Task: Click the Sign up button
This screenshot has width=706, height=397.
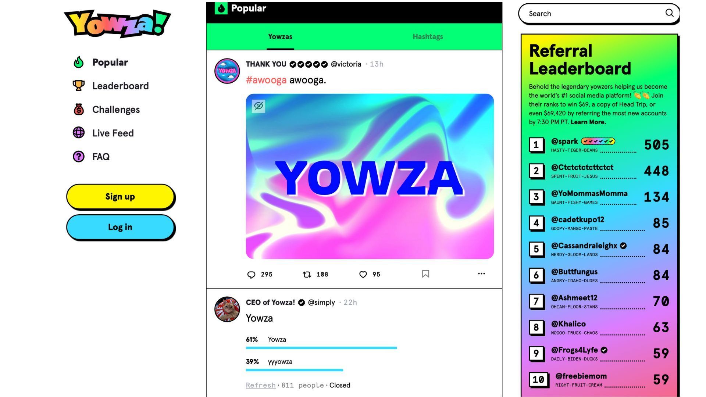Action: tap(120, 196)
